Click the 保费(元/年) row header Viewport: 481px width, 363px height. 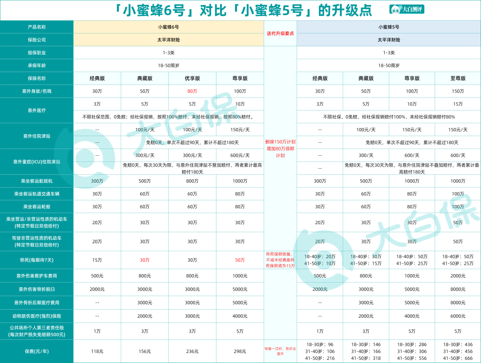pos(37,351)
